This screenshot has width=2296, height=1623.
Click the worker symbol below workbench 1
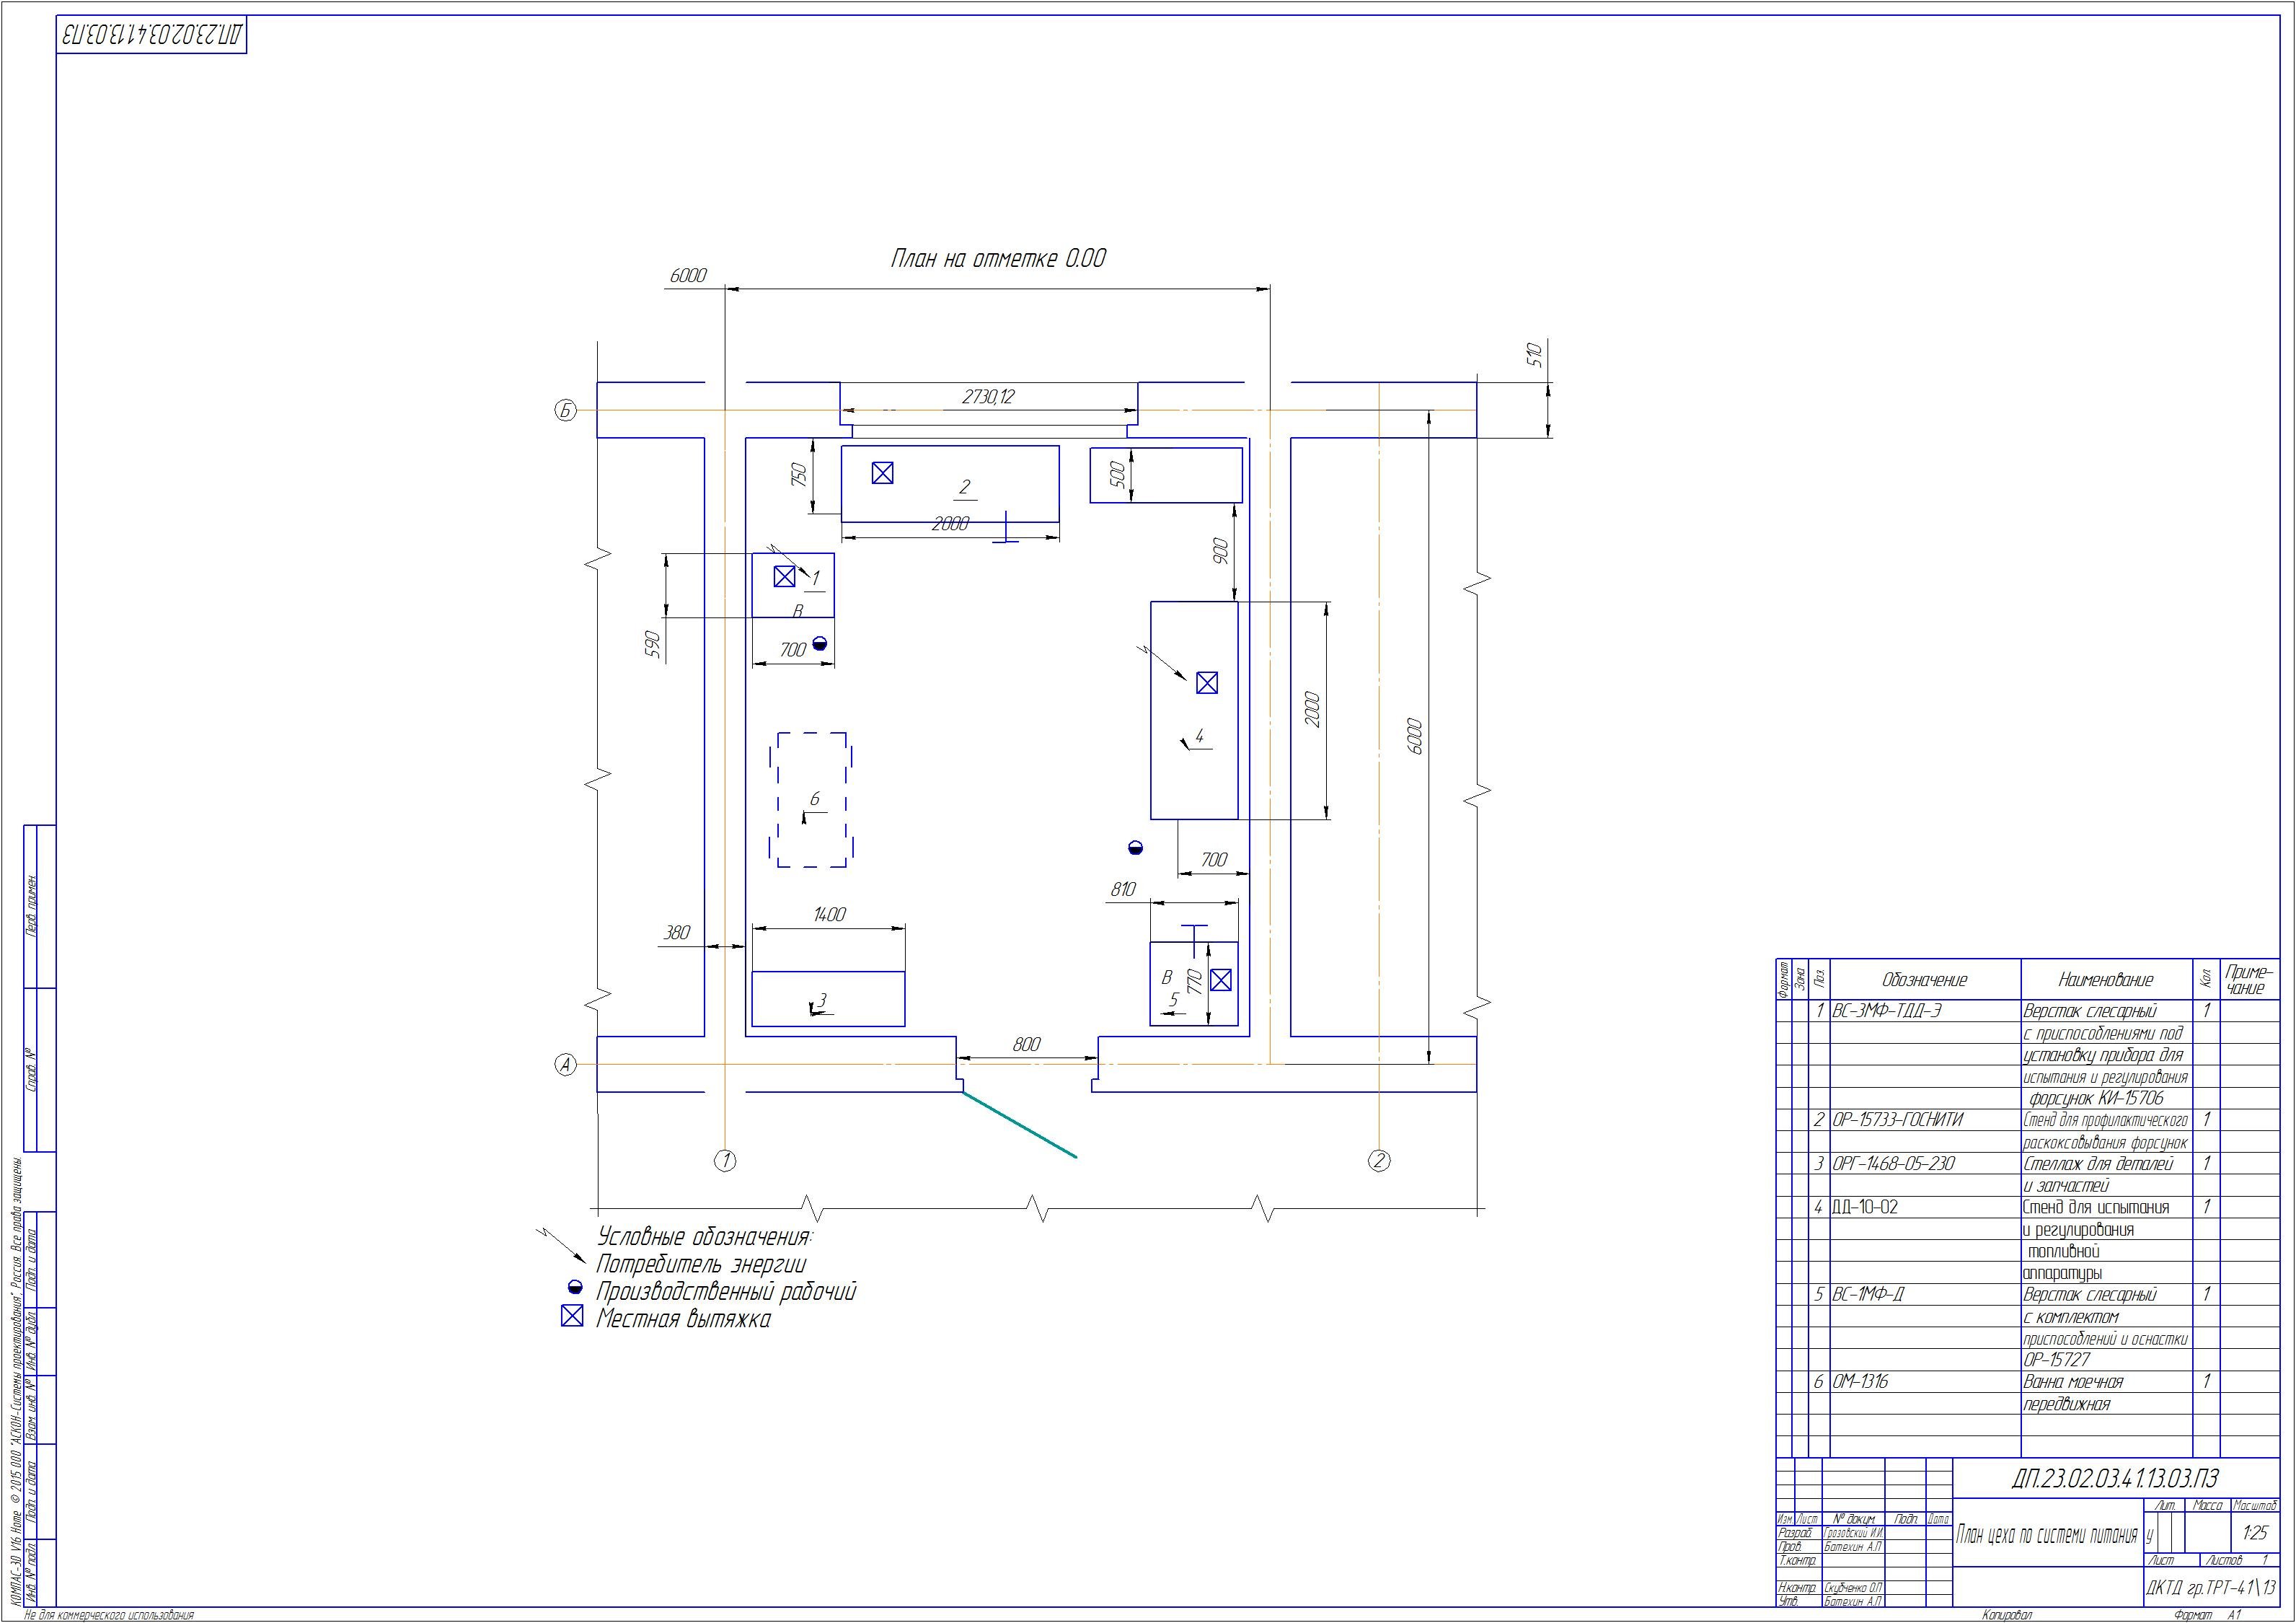pyautogui.click(x=820, y=644)
